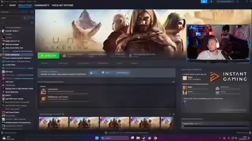Viewport: 252px width, 141px height.
Task: Open Steam from the taskbar
Action: point(144,138)
